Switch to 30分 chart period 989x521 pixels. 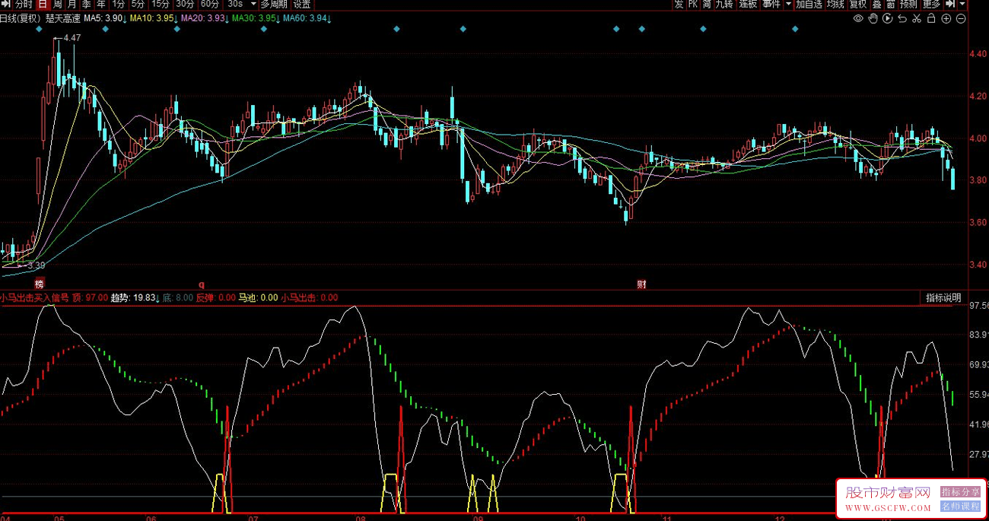(186, 4)
